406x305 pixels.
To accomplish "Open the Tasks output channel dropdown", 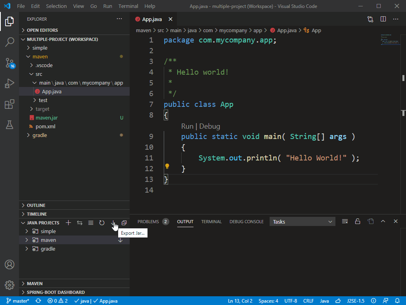I will (302, 222).
